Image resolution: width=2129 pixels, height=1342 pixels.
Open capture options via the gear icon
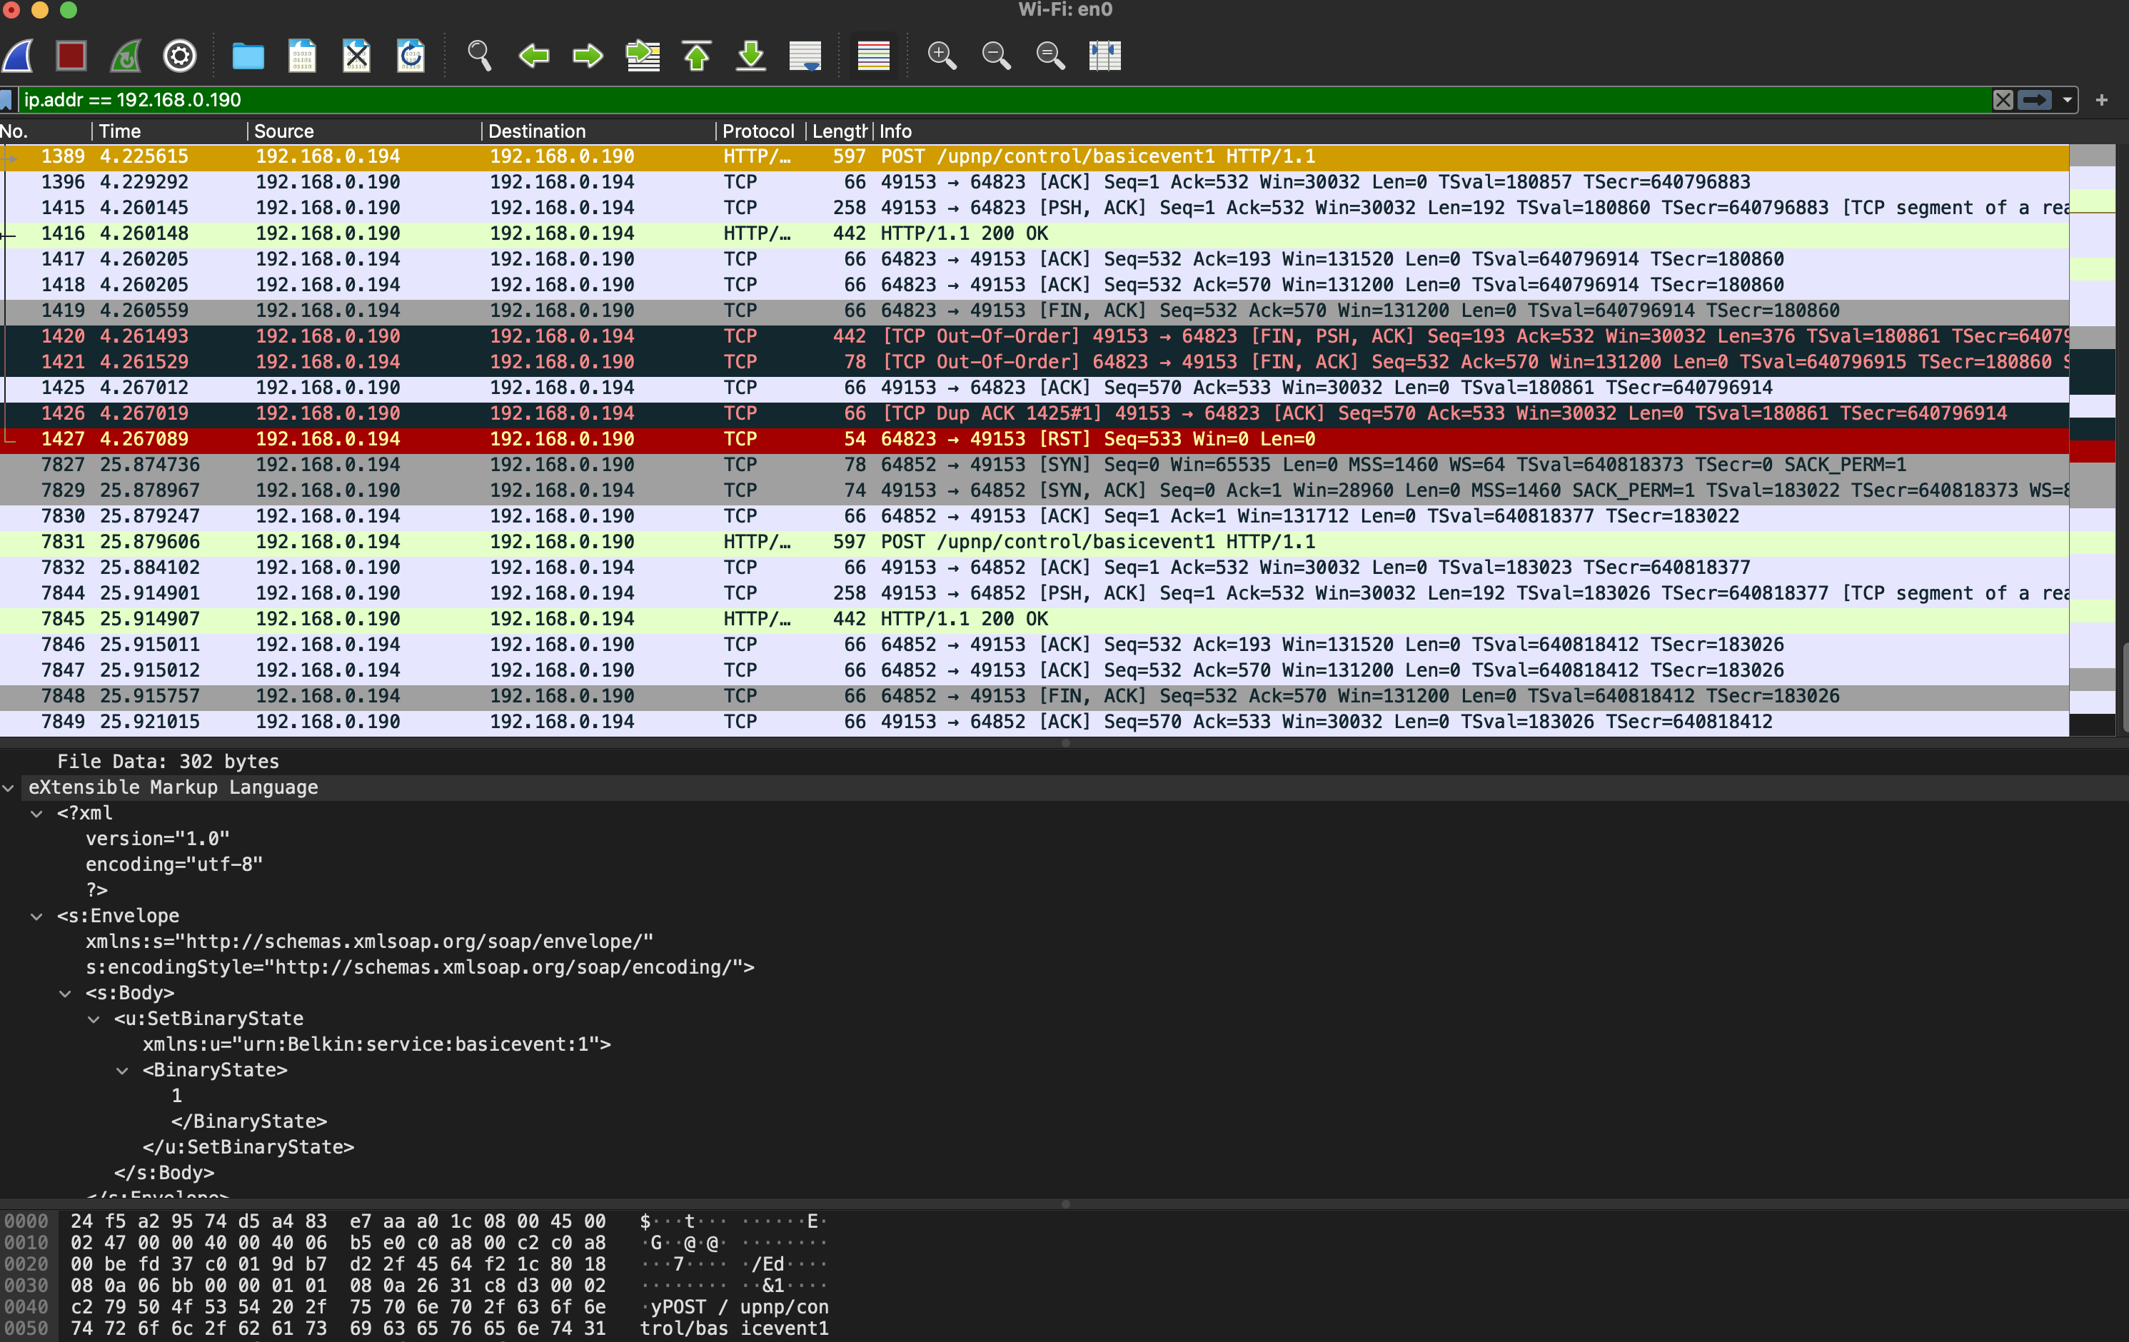point(179,56)
